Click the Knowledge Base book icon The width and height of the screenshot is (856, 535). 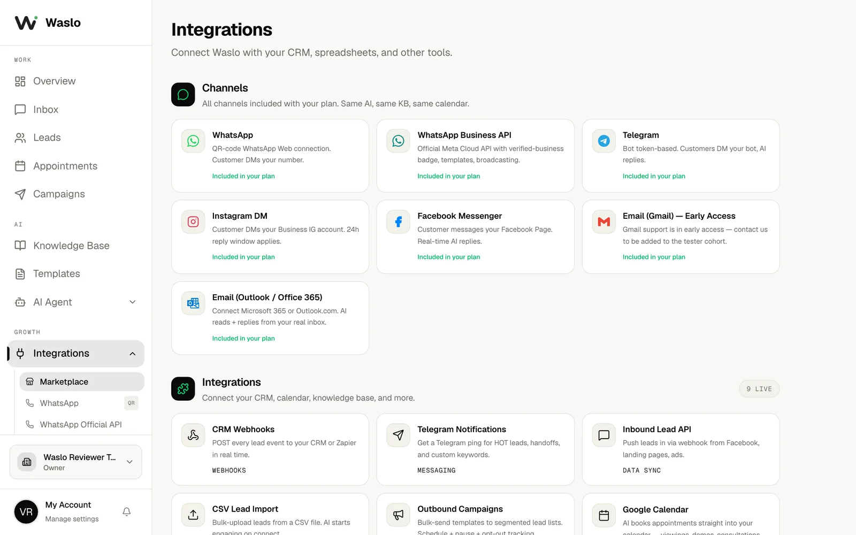pyautogui.click(x=20, y=246)
